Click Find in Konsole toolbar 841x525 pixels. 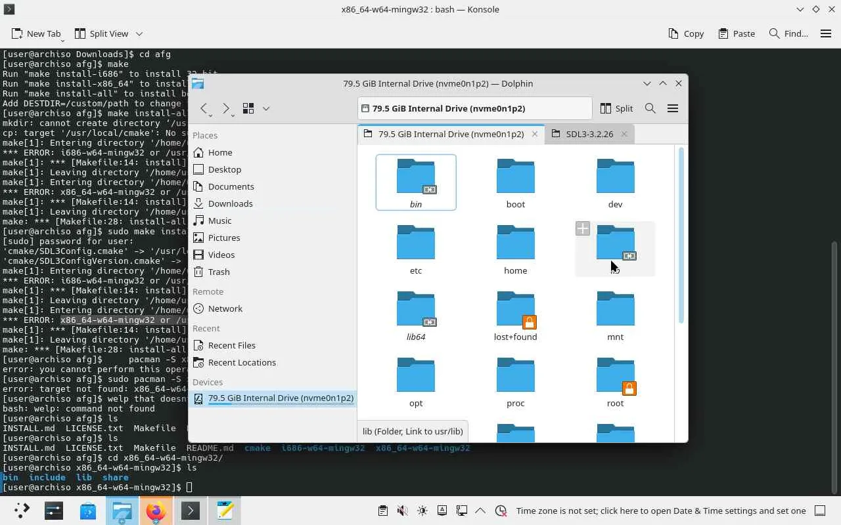tap(788, 33)
